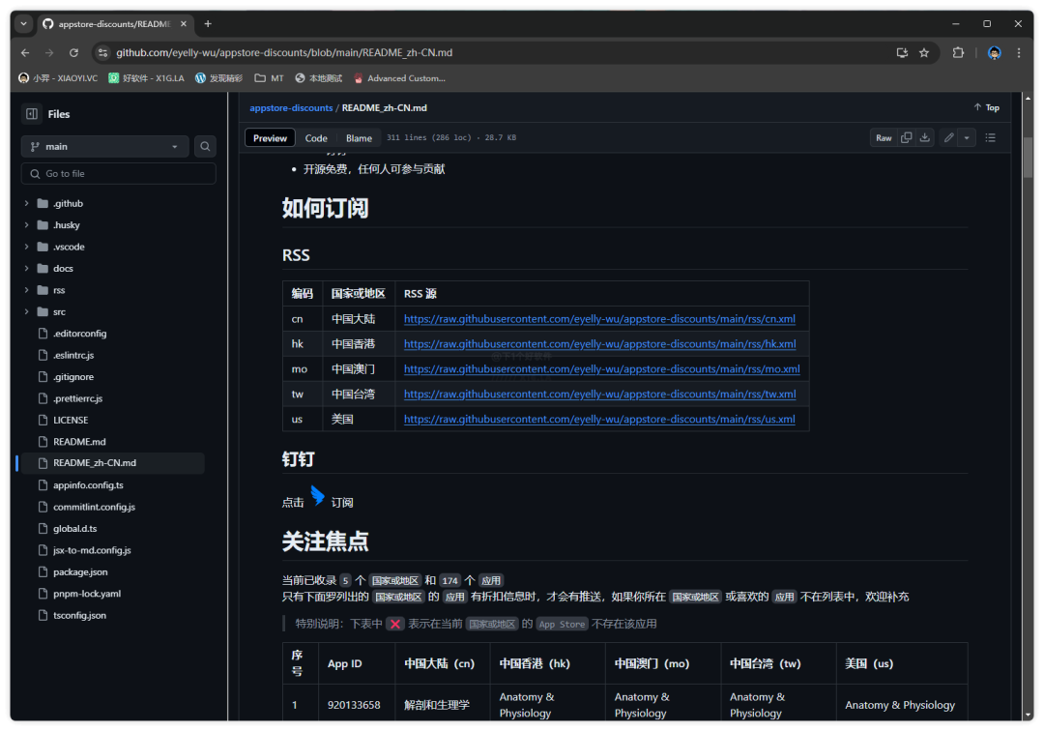The width and height of the screenshot is (1044, 731).
Task: Open the global.d.ts file
Action: click(74, 529)
